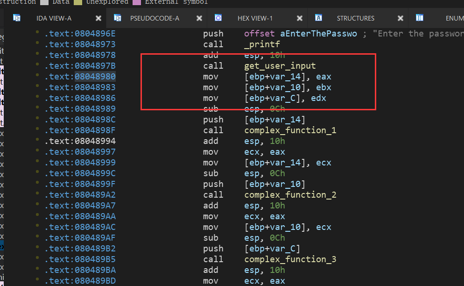
Task: Open the HEX VIEW-1 tab
Action: (x=255, y=18)
